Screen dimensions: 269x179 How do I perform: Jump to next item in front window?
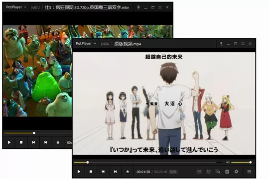click(115, 172)
